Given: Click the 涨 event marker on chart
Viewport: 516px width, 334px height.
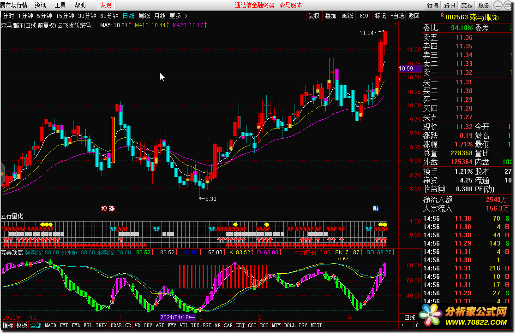Looking at the screenshot, I should (x=112, y=209).
